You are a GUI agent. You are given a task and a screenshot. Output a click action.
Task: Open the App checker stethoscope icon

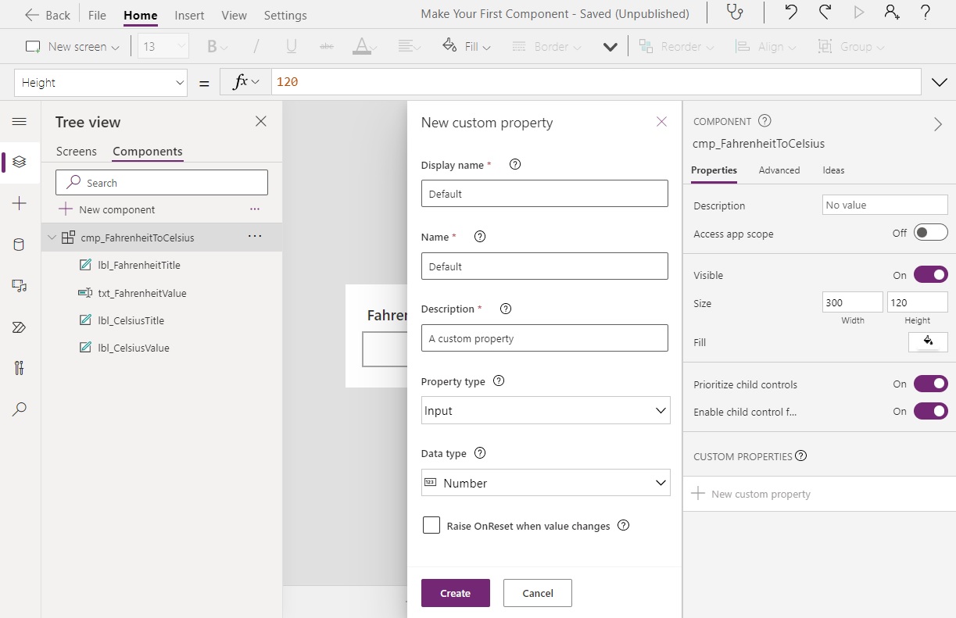(735, 13)
